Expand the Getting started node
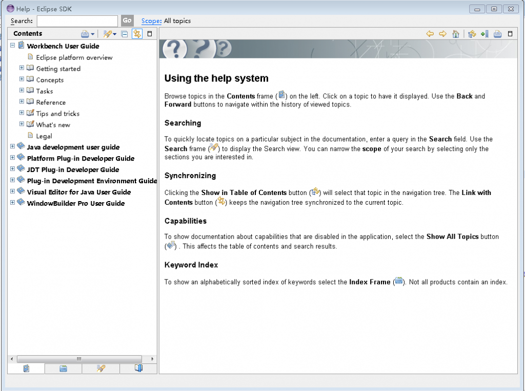 [22, 68]
